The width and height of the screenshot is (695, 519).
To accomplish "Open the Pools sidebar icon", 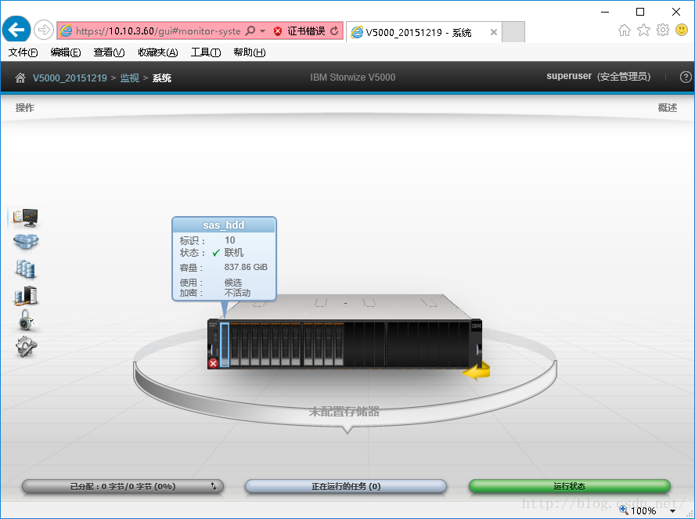I will pos(26,242).
